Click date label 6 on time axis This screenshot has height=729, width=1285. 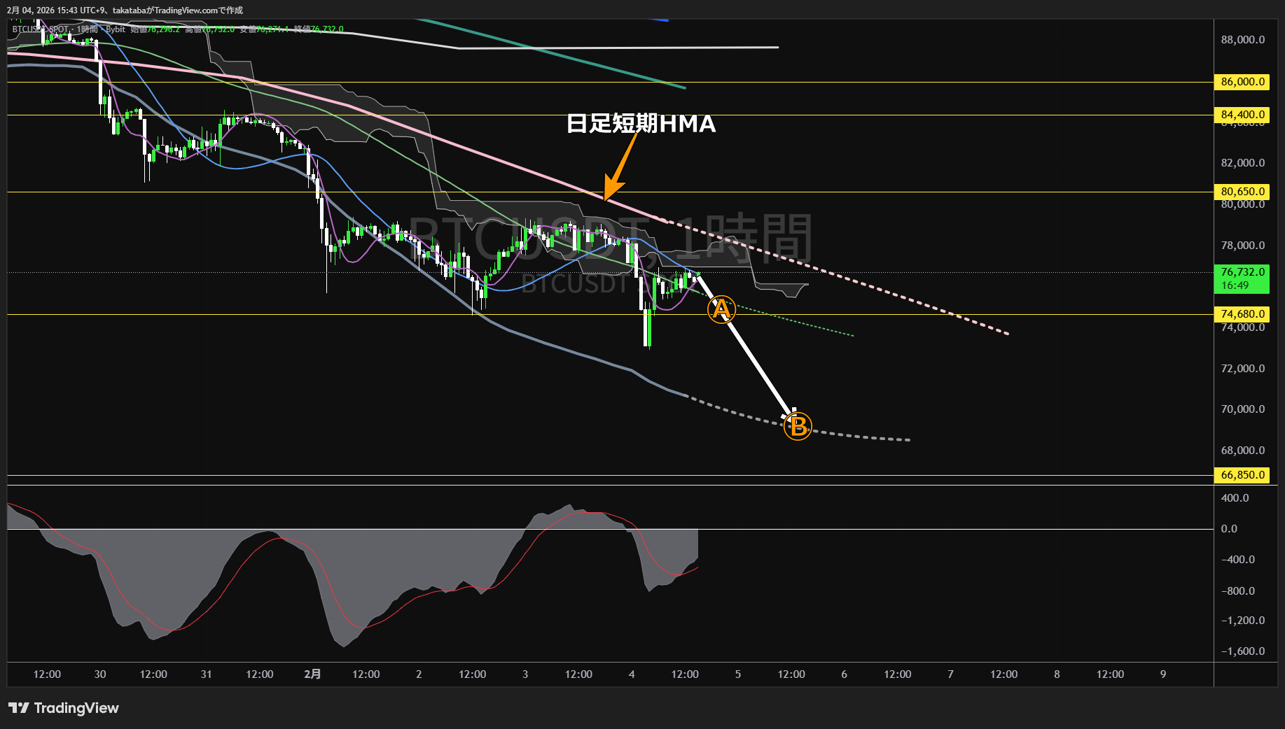point(844,674)
